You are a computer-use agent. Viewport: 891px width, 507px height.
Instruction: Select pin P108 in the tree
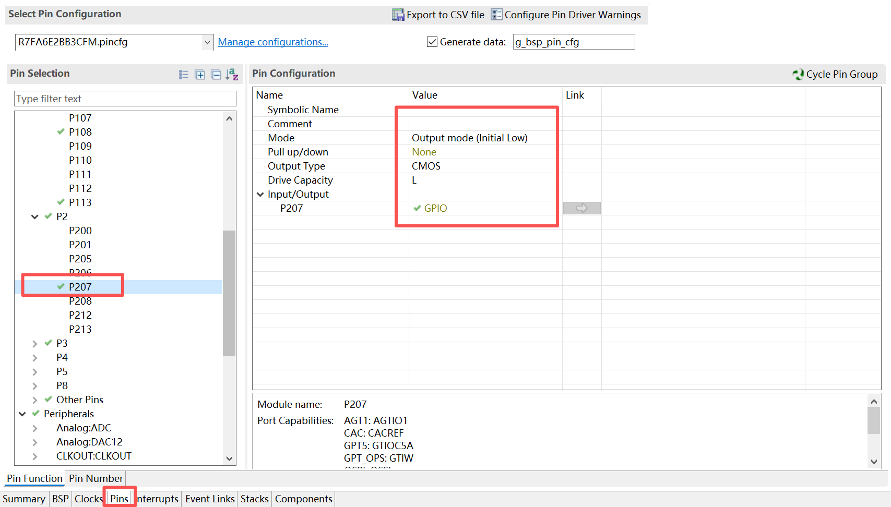click(80, 132)
